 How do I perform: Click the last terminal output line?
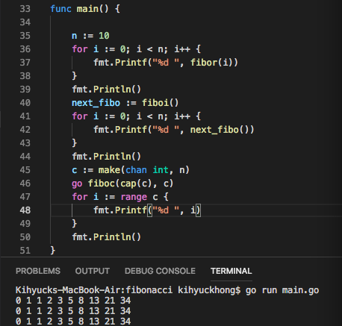pos(73,321)
